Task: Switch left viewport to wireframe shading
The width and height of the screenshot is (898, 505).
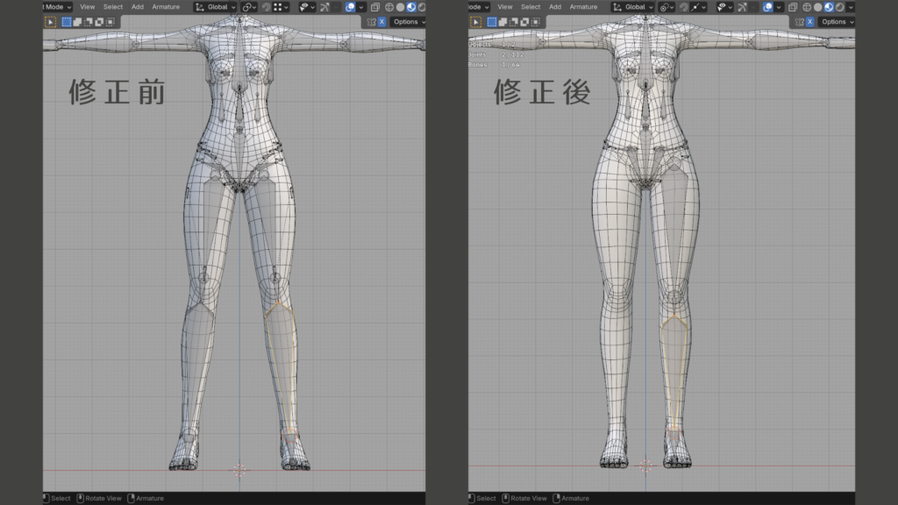Action: click(x=388, y=7)
